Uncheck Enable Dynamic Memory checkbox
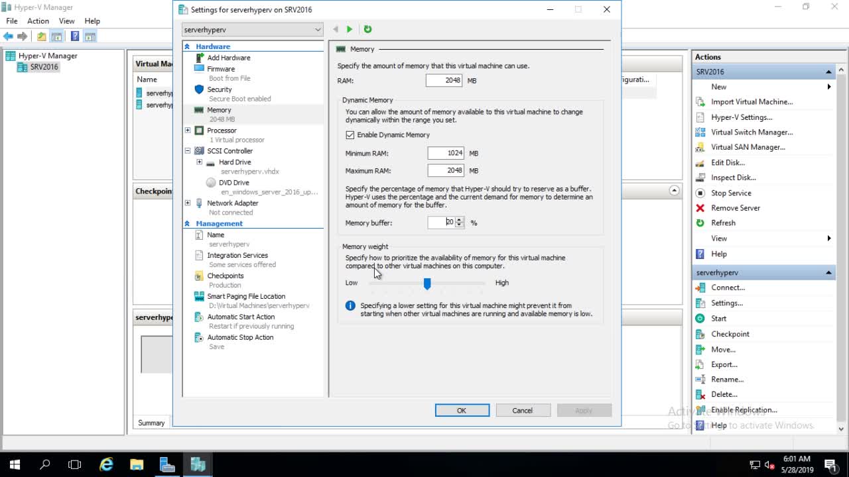The height and width of the screenshot is (477, 849). click(350, 135)
